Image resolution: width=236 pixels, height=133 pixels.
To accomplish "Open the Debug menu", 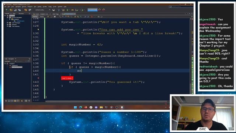I will point(39,7).
